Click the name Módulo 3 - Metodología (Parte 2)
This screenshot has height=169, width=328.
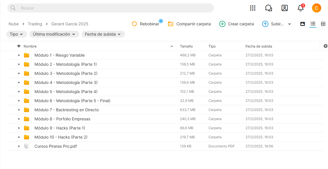[x=66, y=73]
